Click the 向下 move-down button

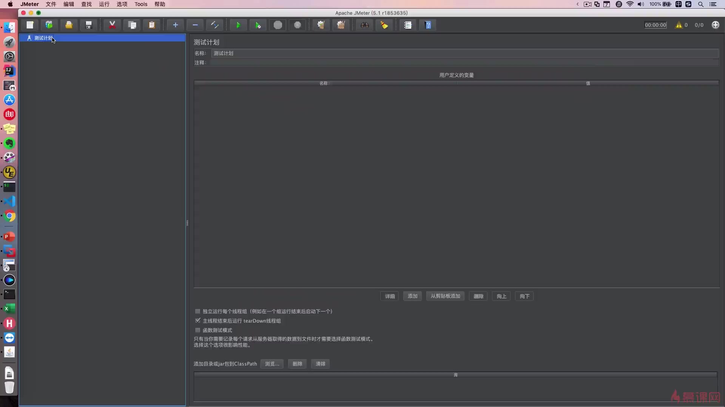pyautogui.click(x=524, y=296)
